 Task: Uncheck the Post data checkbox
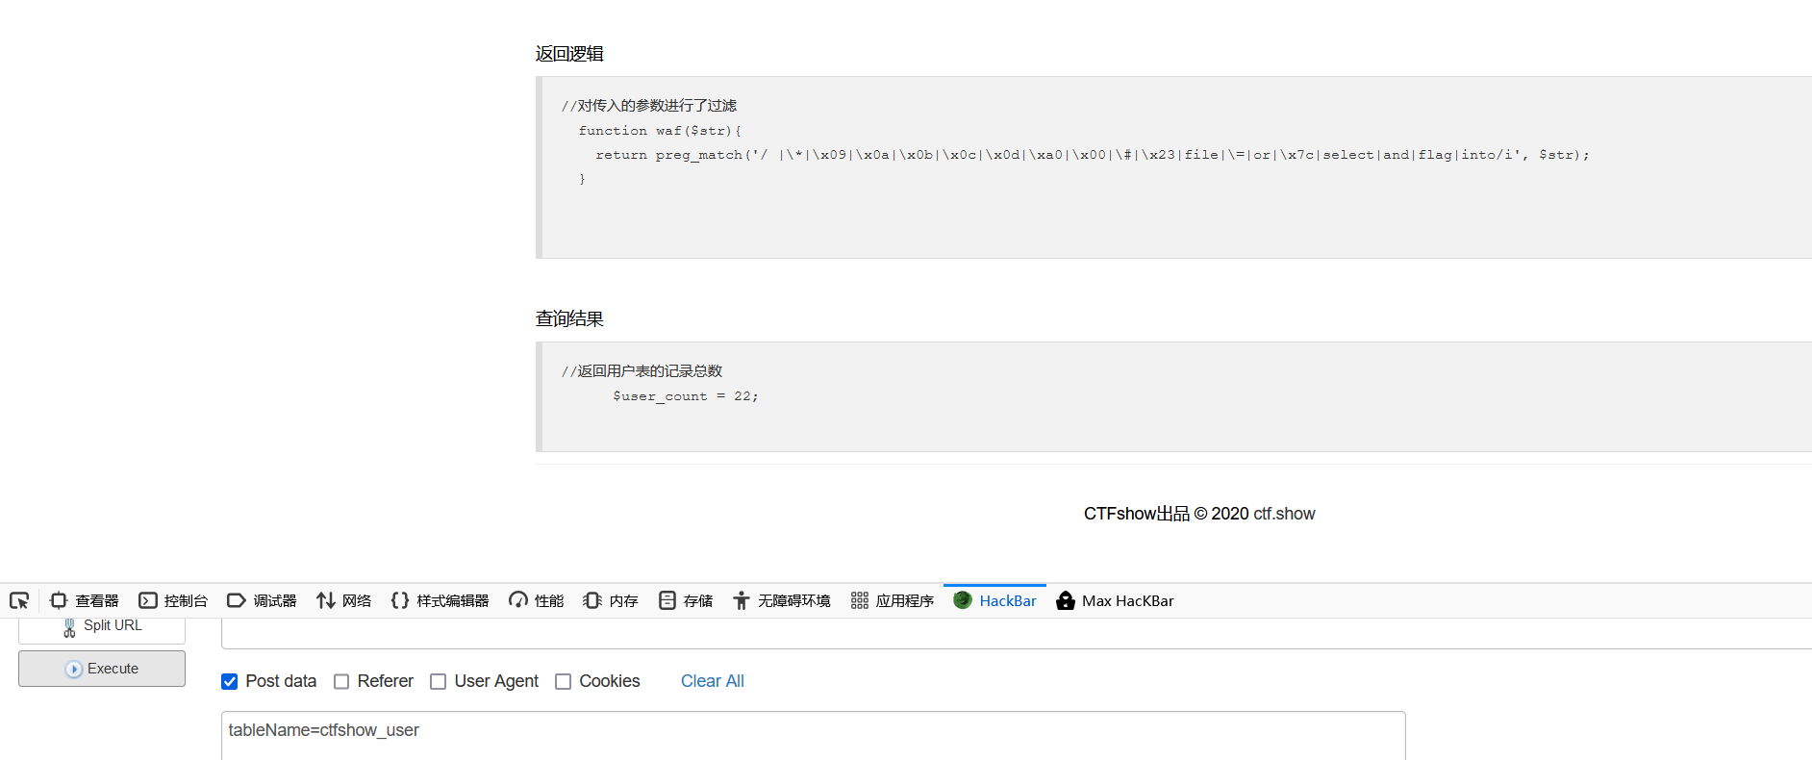point(230,681)
